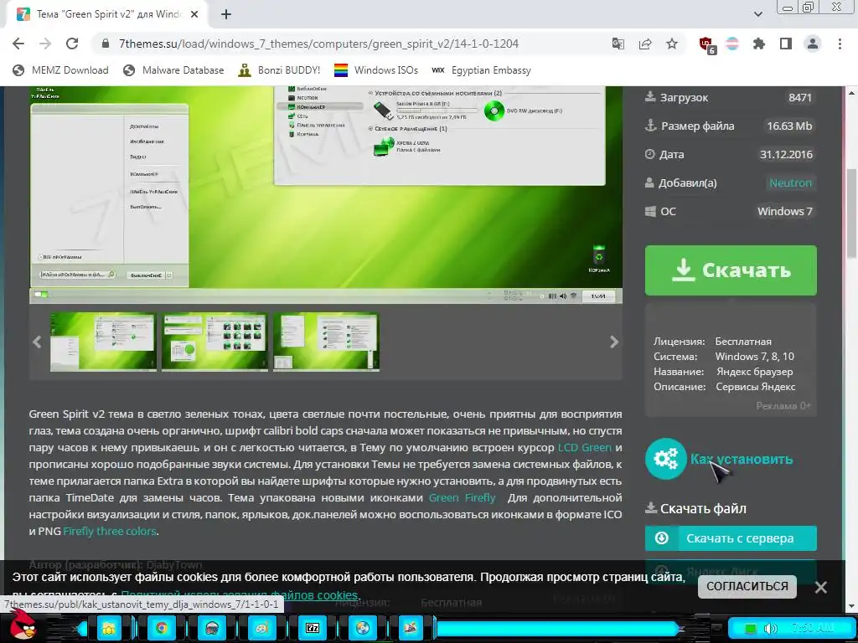Close the cookie notice banner
The width and height of the screenshot is (858, 643).
[x=821, y=587]
